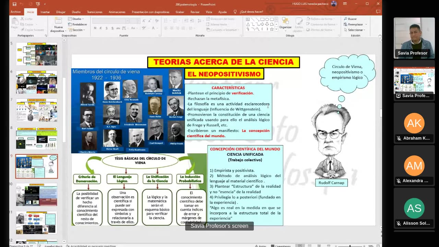Switch to the Insertar tab
This screenshot has width=439, height=247.
45,12
